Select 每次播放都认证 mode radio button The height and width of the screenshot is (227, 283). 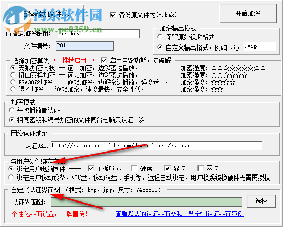click(12, 110)
